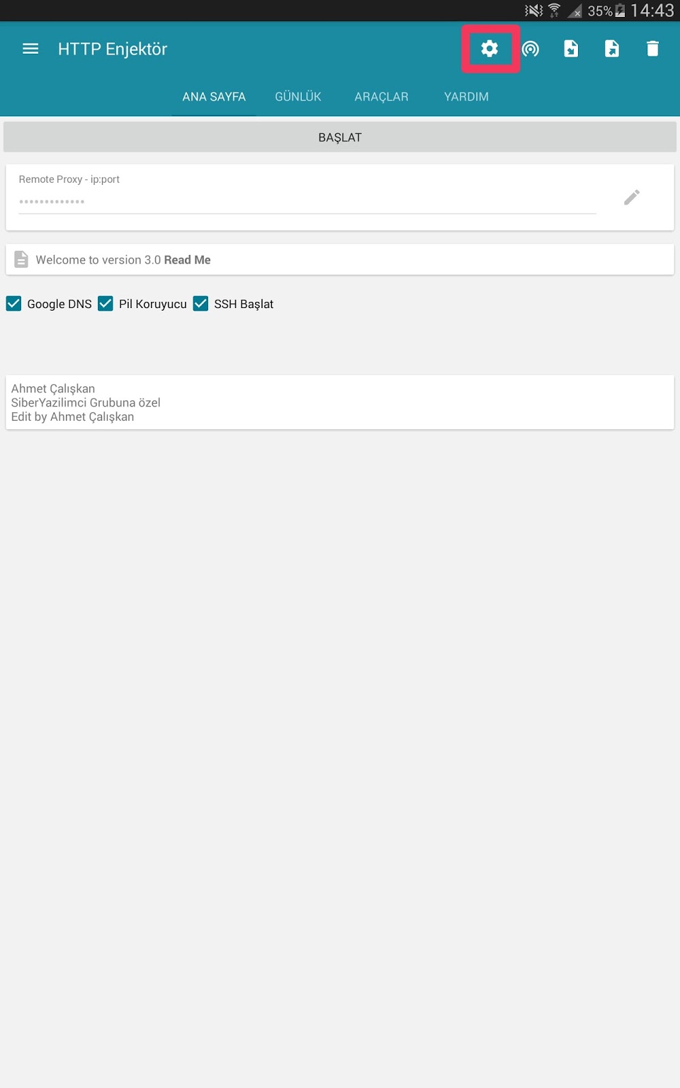Select the ANA SAYFA tab
Image resolution: width=680 pixels, height=1088 pixels.
click(x=214, y=97)
